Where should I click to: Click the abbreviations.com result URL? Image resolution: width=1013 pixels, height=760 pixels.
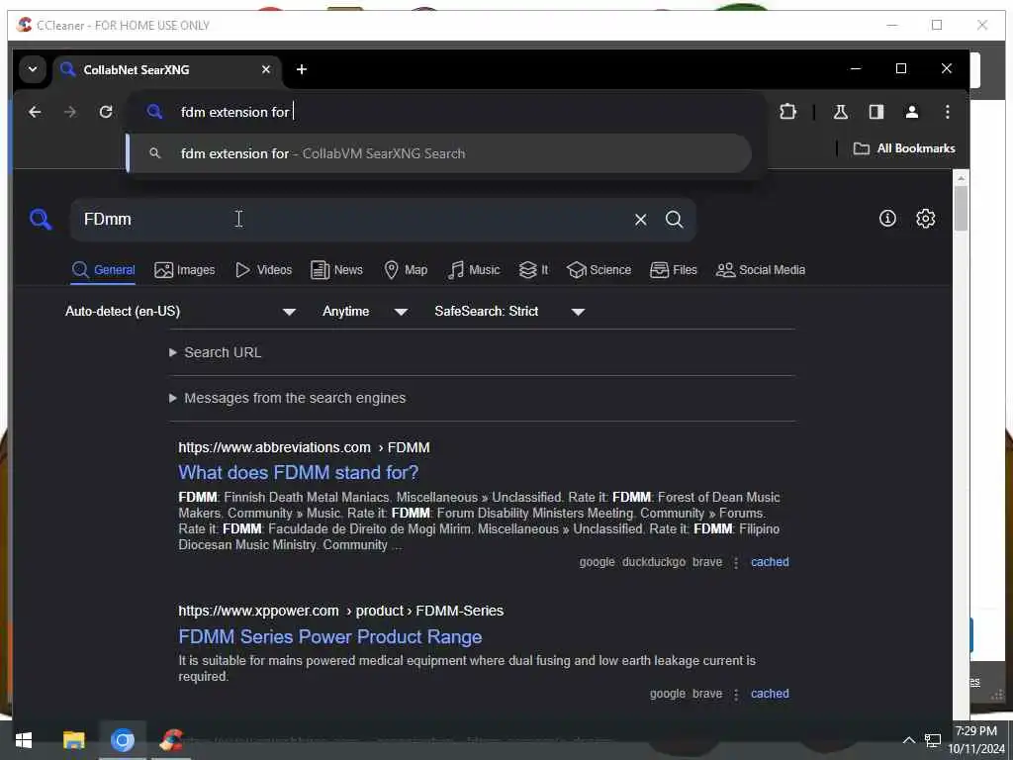(305, 448)
